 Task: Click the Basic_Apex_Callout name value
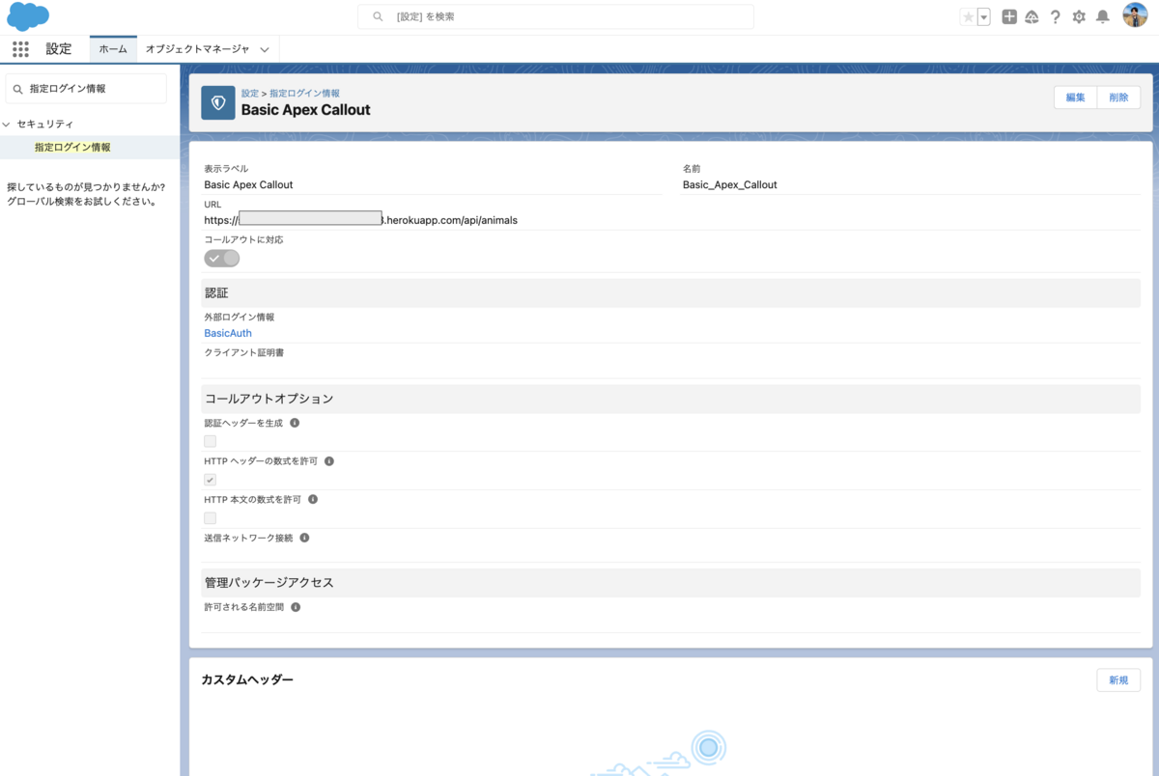(730, 184)
